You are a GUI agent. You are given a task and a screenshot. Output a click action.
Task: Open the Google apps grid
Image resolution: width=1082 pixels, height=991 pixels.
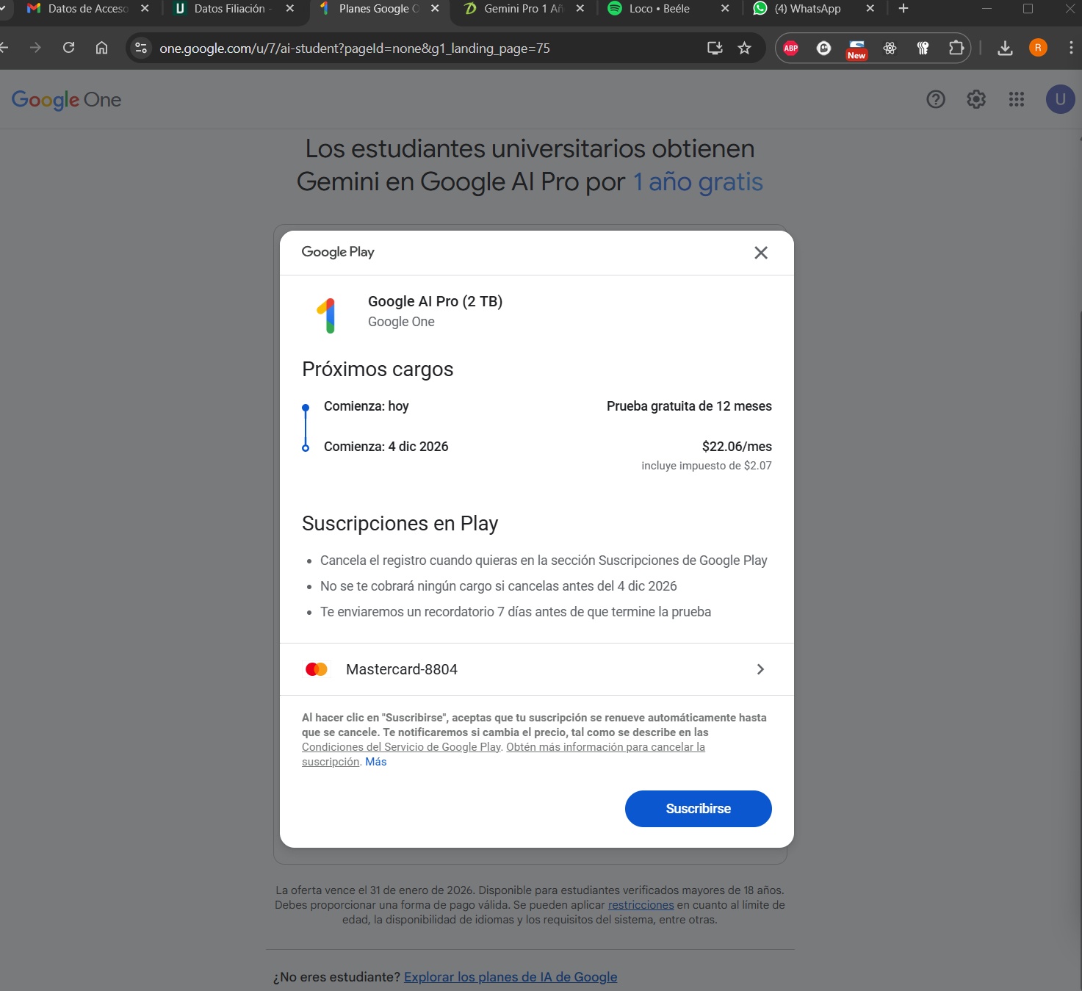[x=1017, y=99]
